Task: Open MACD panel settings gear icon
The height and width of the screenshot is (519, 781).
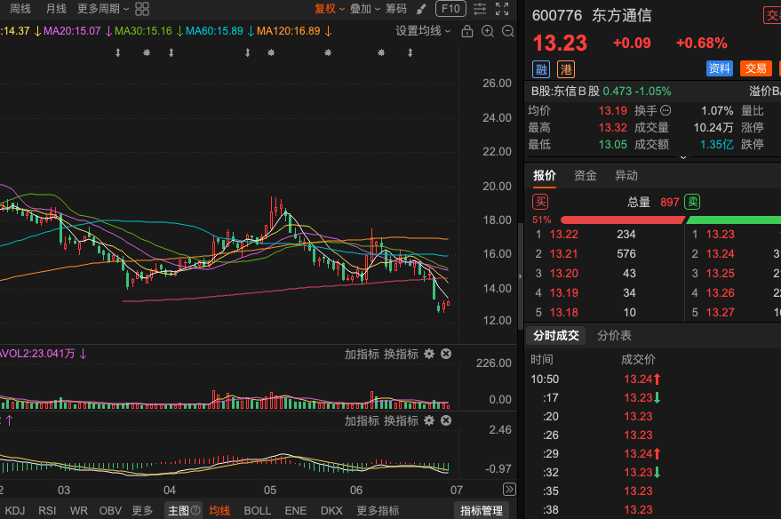Action: point(429,420)
